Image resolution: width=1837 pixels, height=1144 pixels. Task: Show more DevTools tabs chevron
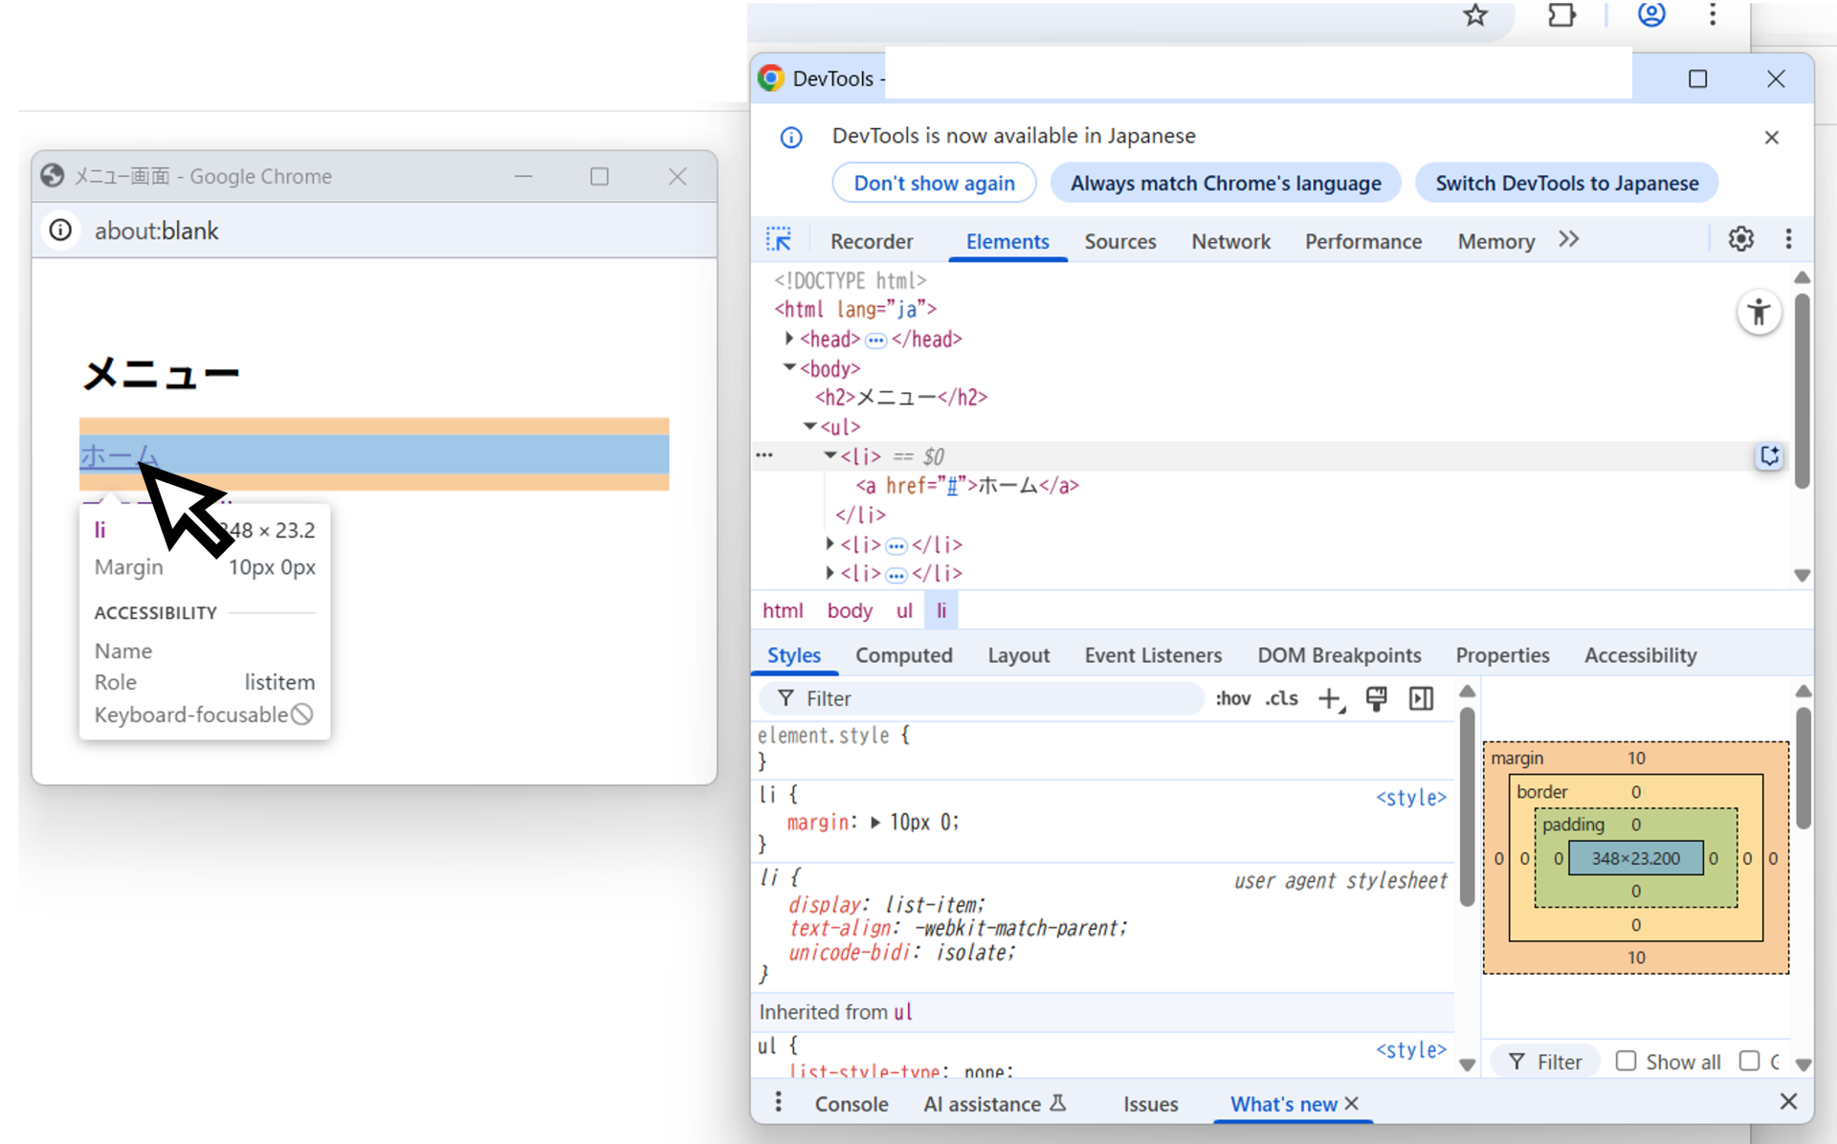(x=1568, y=239)
